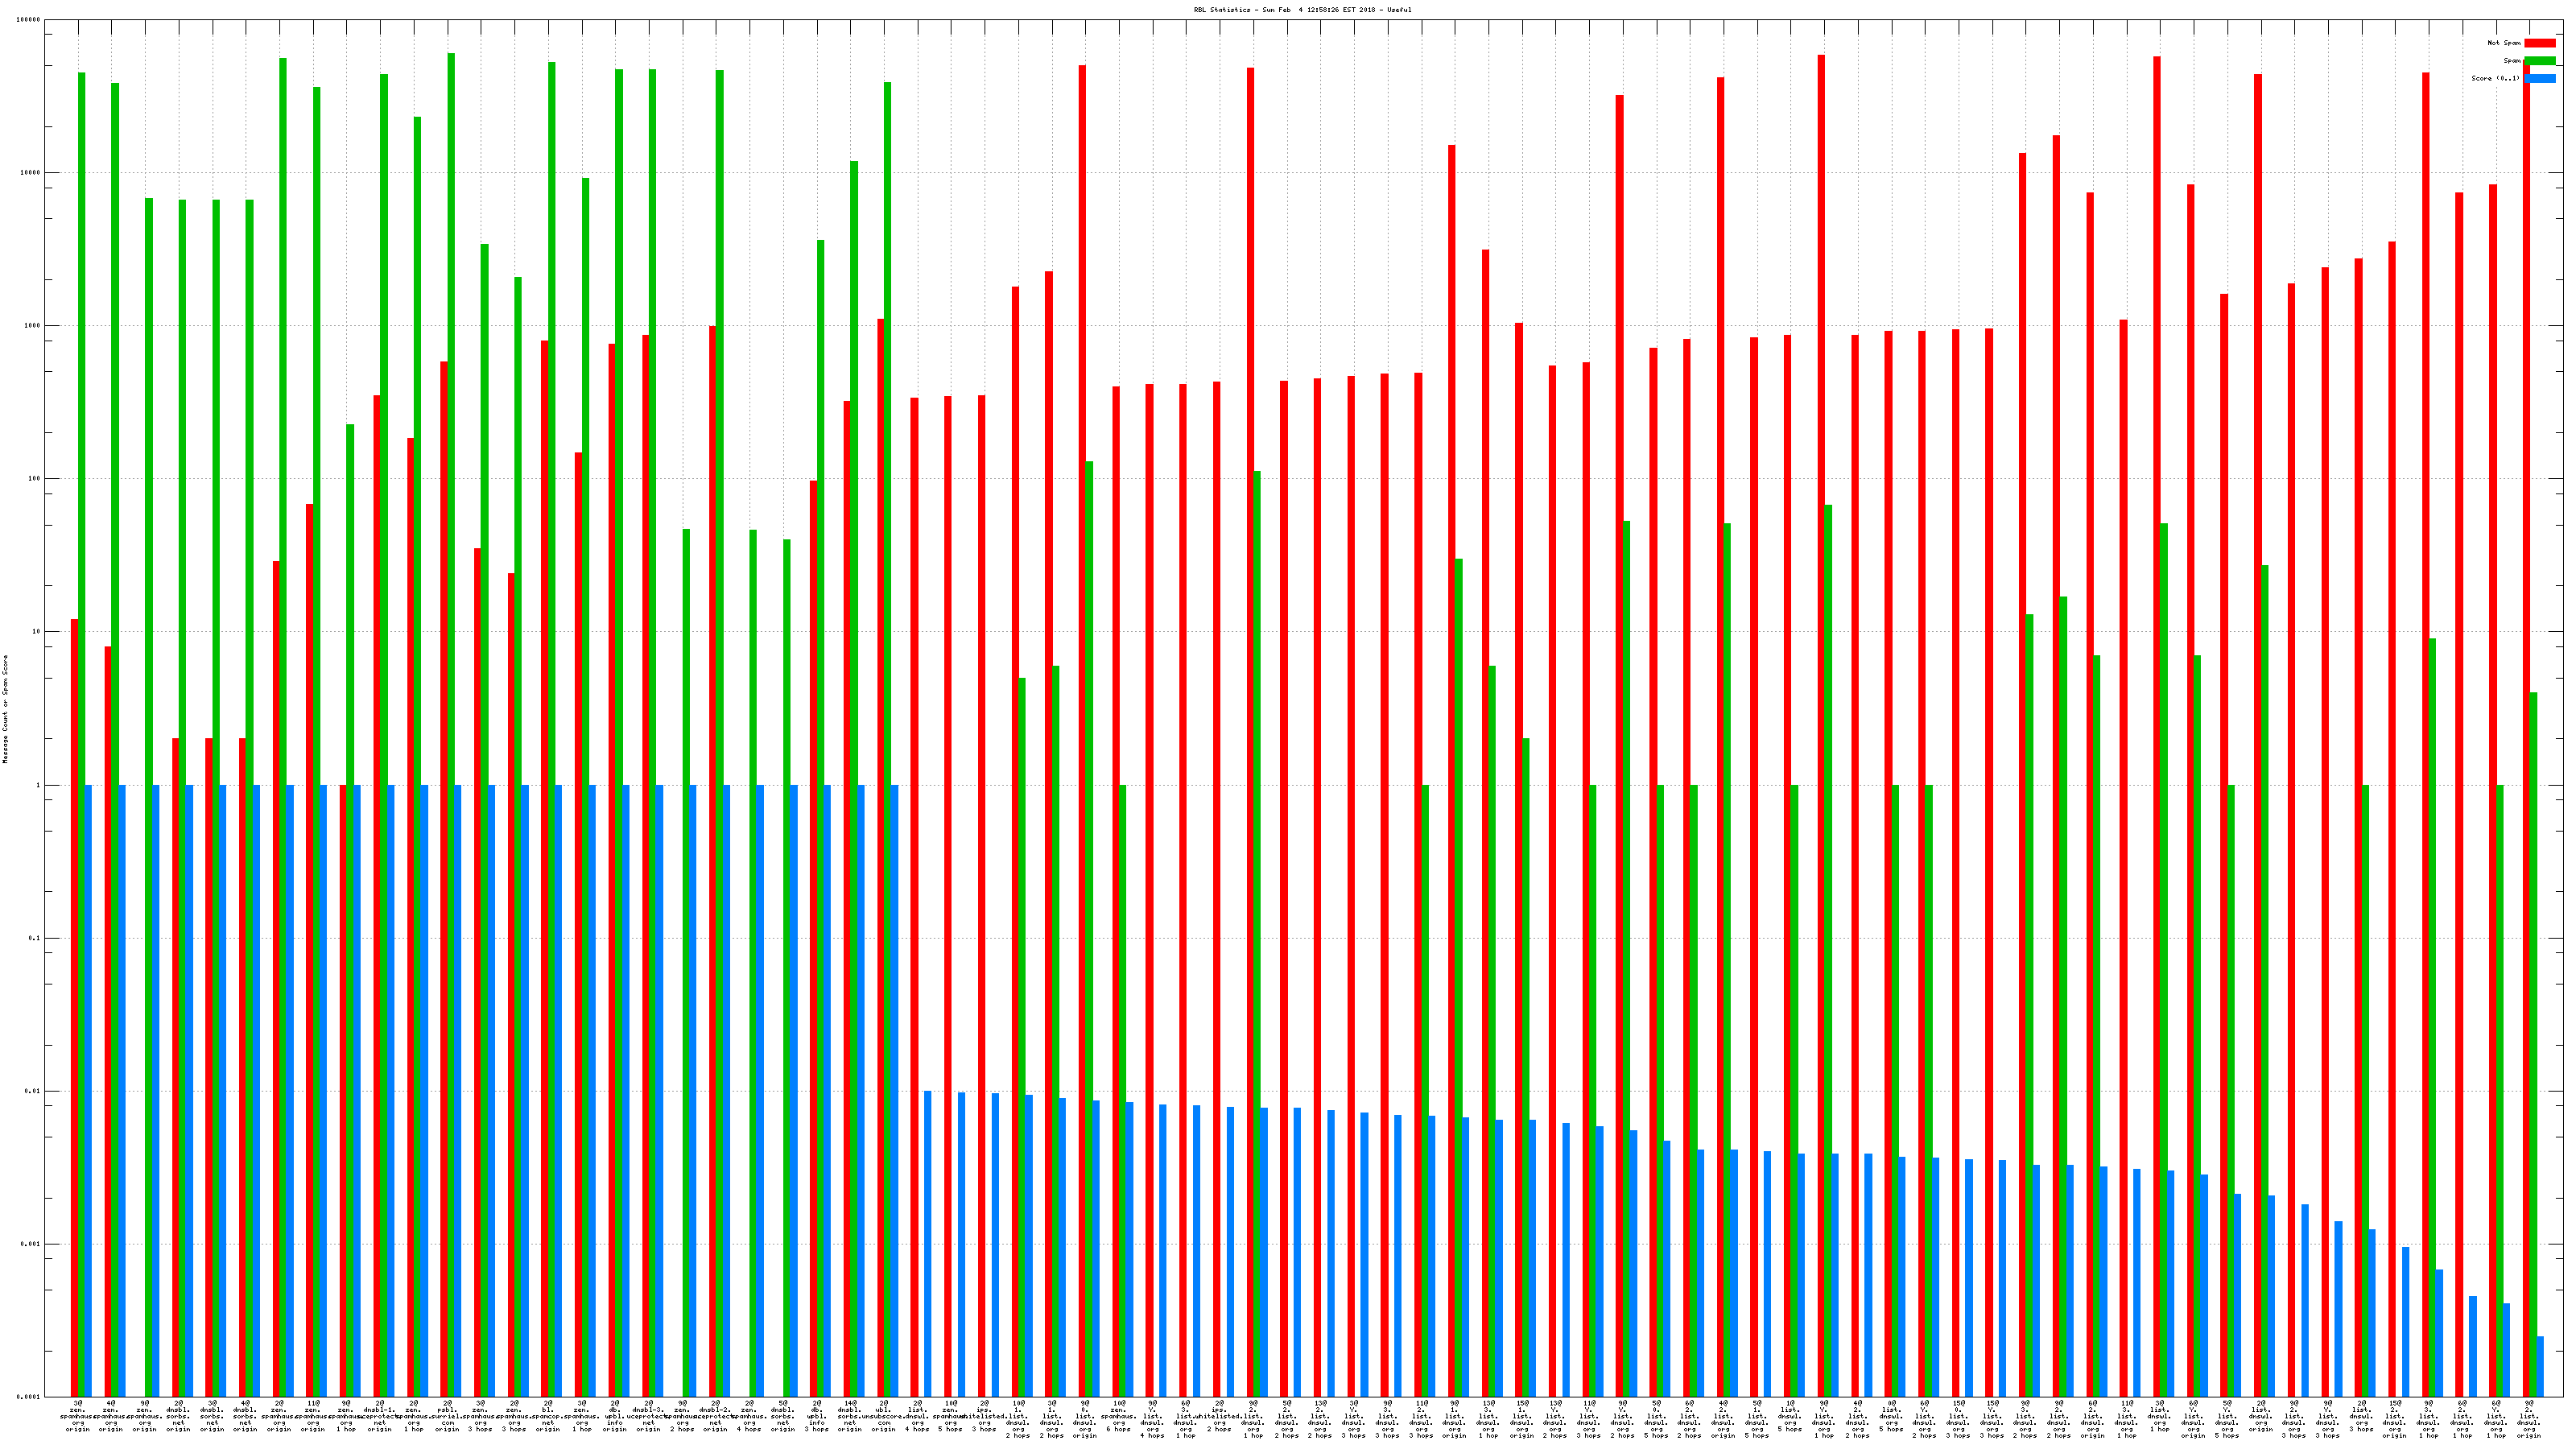Click the 100000 tick on the y-axis

[29, 20]
